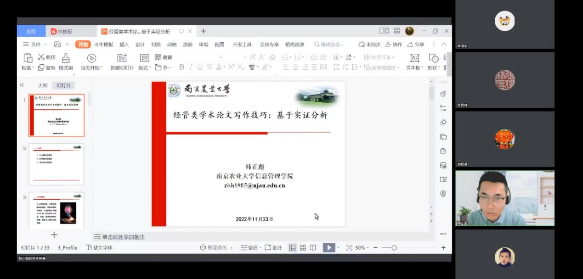The height and width of the screenshot is (279, 583).
Task: Open the Insert (插入) ribbon tab
Action: coord(124,45)
